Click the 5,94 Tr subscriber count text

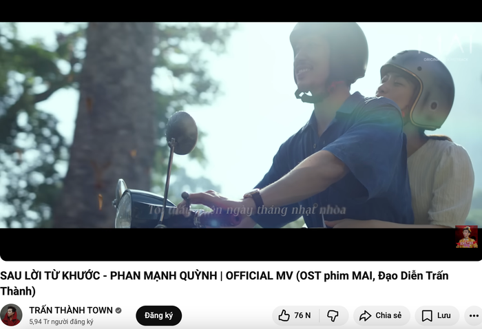point(61,321)
